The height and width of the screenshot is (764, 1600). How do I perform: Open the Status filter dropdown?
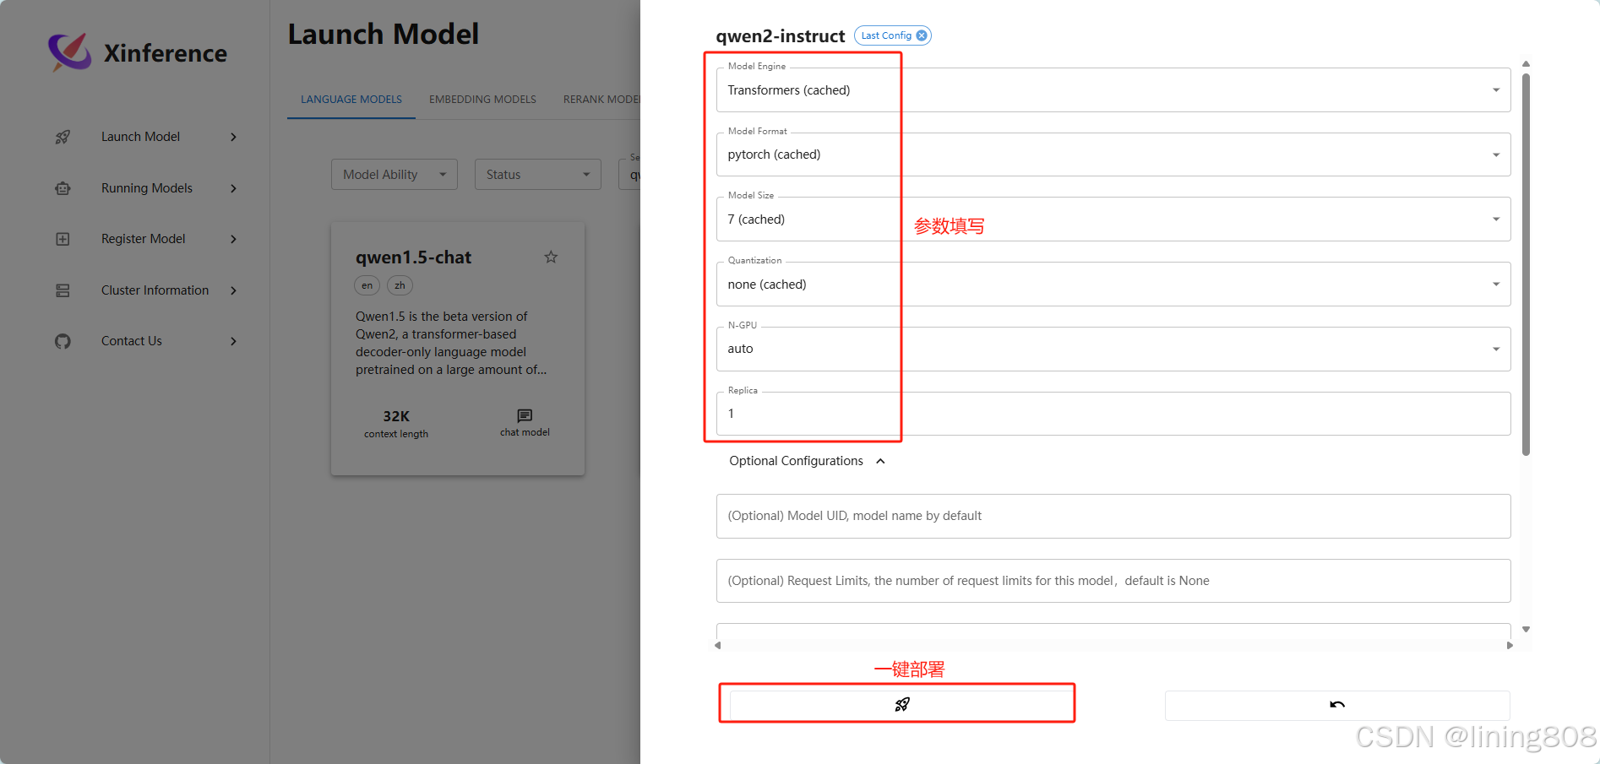point(538,175)
